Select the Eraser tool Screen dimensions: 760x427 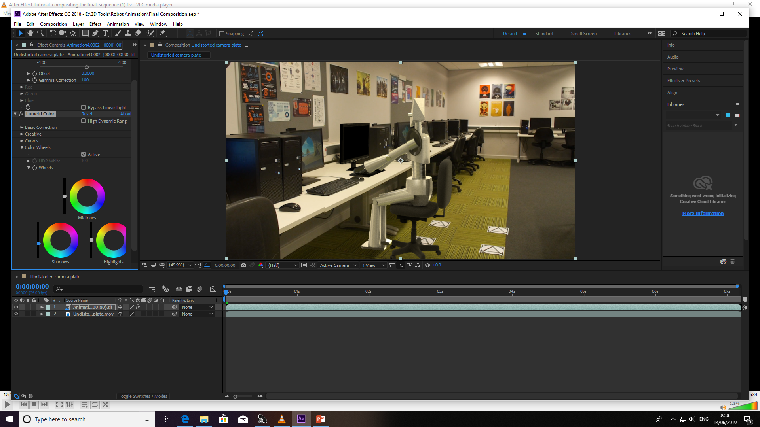(x=138, y=33)
